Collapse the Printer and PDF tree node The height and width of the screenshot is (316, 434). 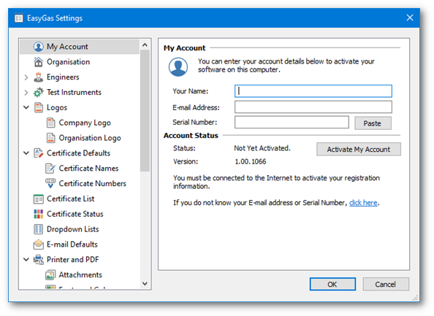tap(26, 260)
